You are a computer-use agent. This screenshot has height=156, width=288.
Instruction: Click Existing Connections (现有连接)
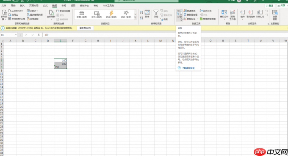(33, 19)
